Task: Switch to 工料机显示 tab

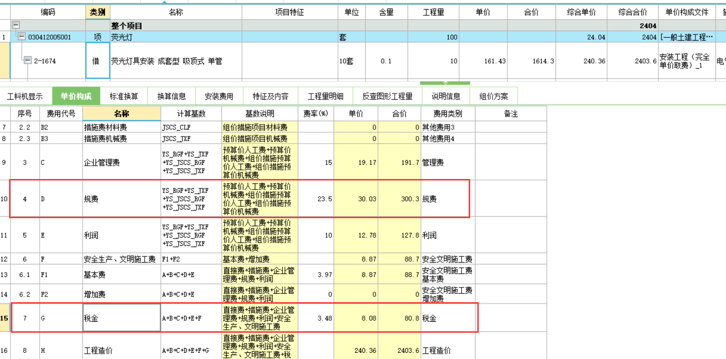Action: [25, 96]
